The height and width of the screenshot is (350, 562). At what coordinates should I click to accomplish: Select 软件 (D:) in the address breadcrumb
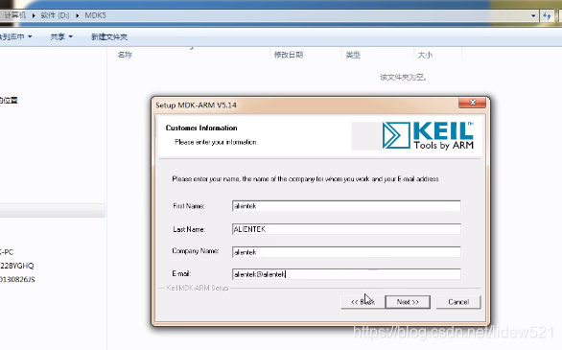tap(55, 15)
